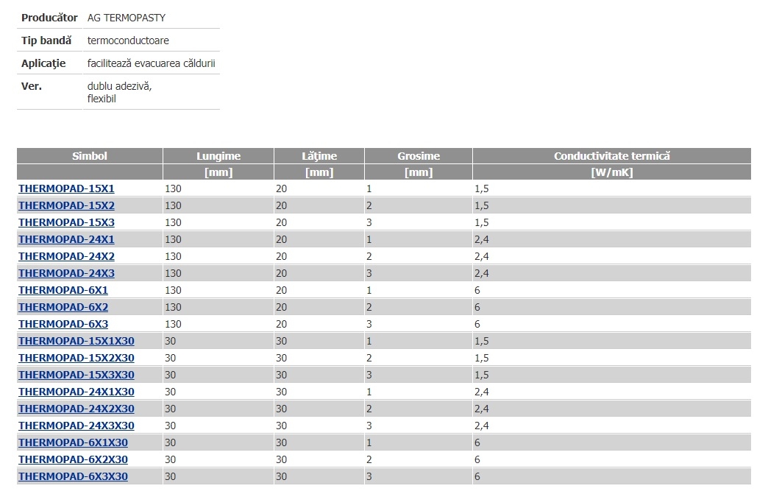The image size is (768, 494).
Task: Click the Producător label
Action: (x=49, y=18)
